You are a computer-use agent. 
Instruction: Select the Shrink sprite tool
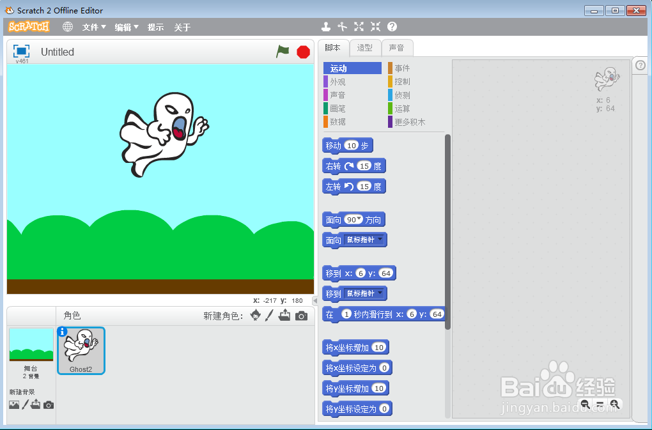click(x=375, y=27)
